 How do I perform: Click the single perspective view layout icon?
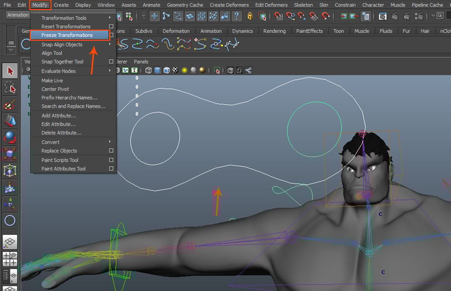point(10,242)
